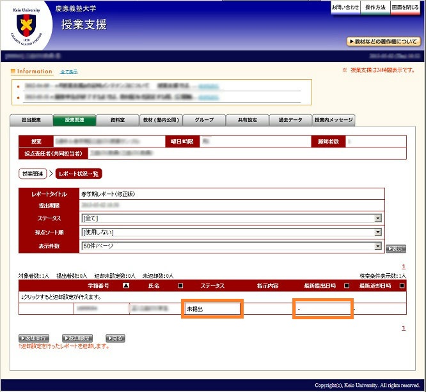Click the 未提出 status cell
The image size is (426, 392).
(x=212, y=309)
